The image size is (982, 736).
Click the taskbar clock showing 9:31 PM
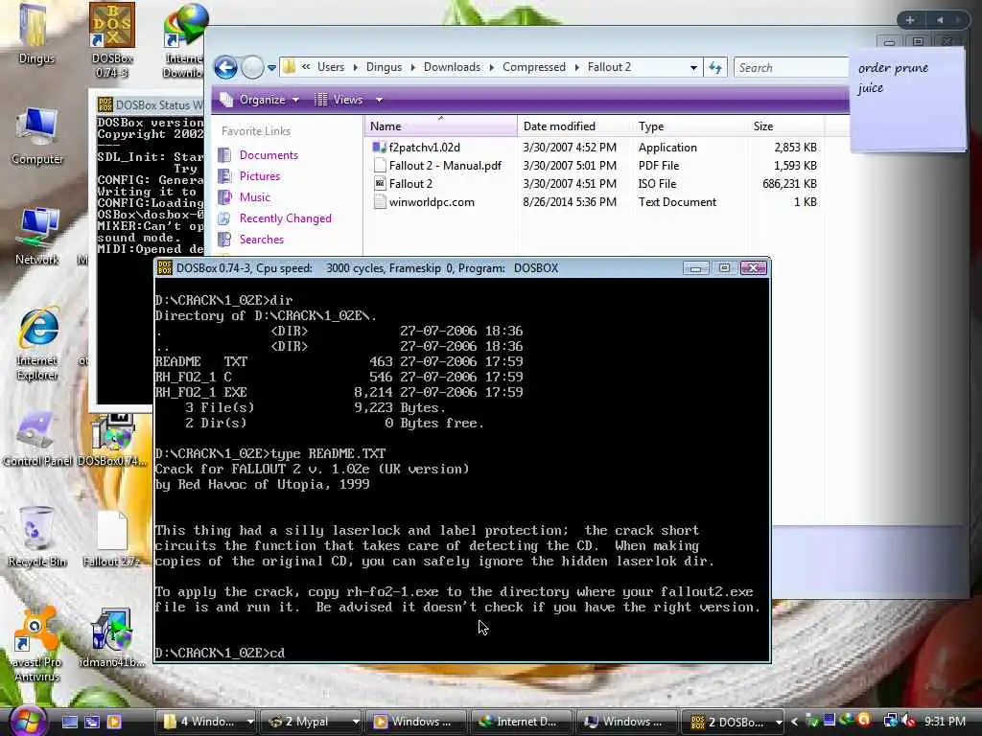pos(945,722)
